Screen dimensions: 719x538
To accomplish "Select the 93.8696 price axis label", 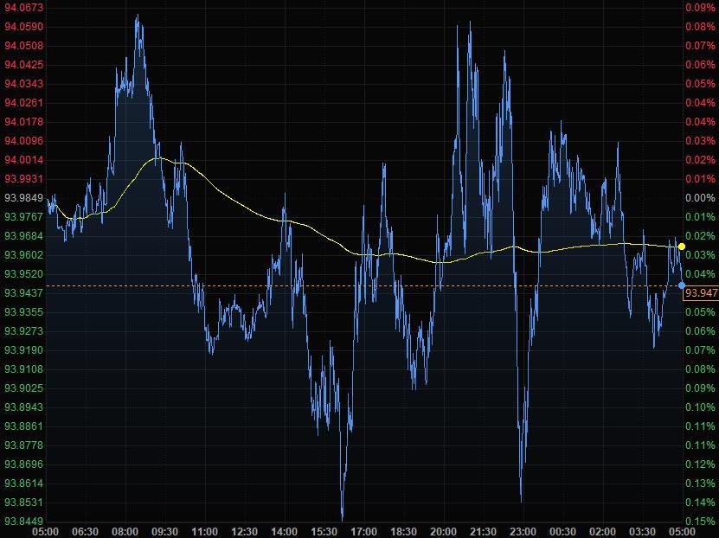I will point(23,464).
